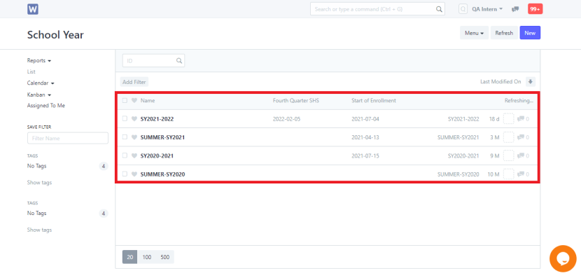581x278 pixels.
Task: Open the 99+ notifications badge
Action: click(x=535, y=9)
